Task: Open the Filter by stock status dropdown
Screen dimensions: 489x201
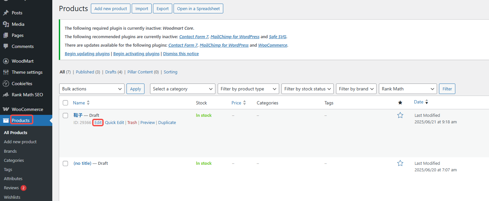Action: point(307,88)
